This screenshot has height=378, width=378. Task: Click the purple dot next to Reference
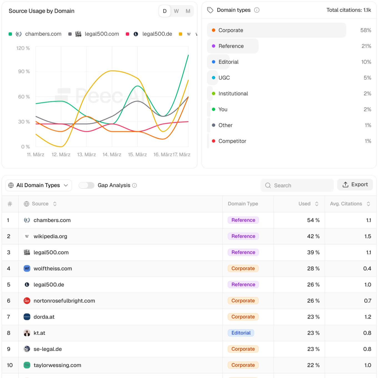coord(213,46)
